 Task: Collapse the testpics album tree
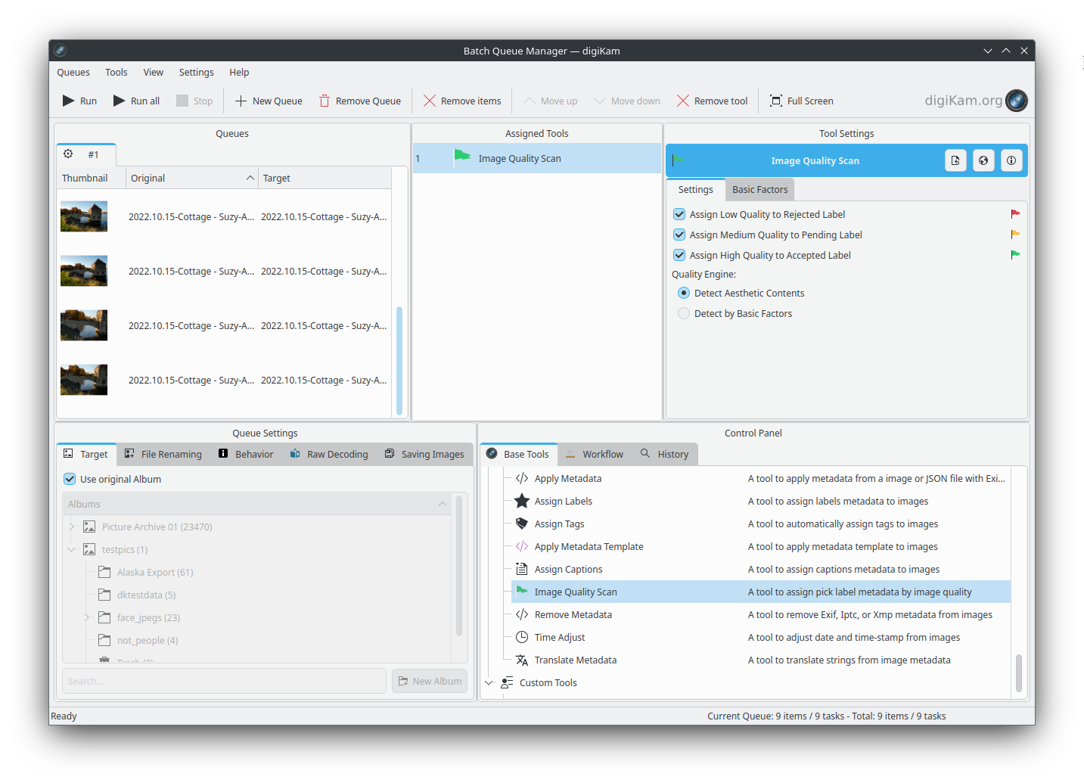point(72,549)
